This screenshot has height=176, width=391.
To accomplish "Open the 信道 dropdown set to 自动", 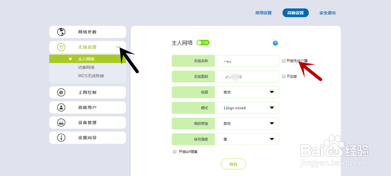I will click(247, 92).
